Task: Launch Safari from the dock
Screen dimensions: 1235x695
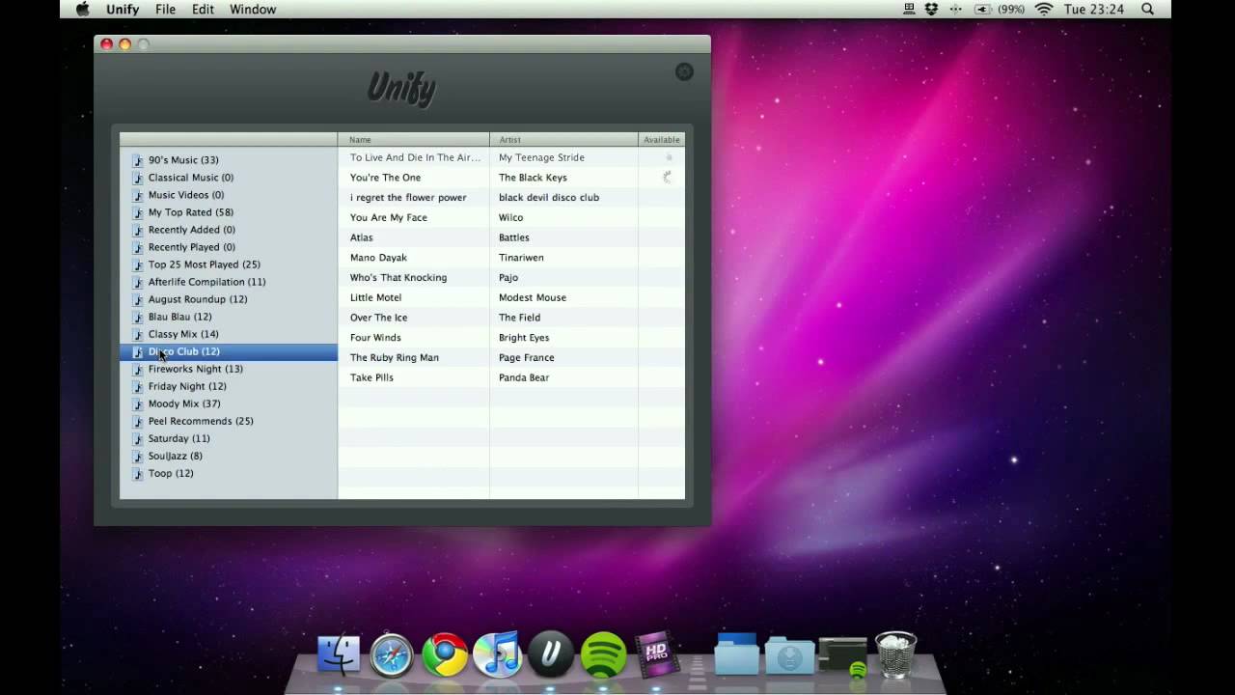Action: click(392, 655)
